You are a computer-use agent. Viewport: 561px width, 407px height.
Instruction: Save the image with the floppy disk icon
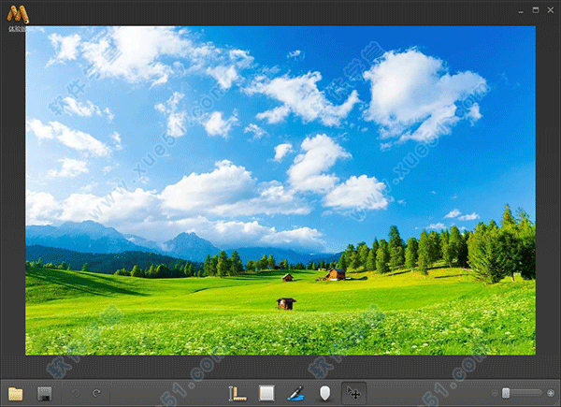[43, 393]
